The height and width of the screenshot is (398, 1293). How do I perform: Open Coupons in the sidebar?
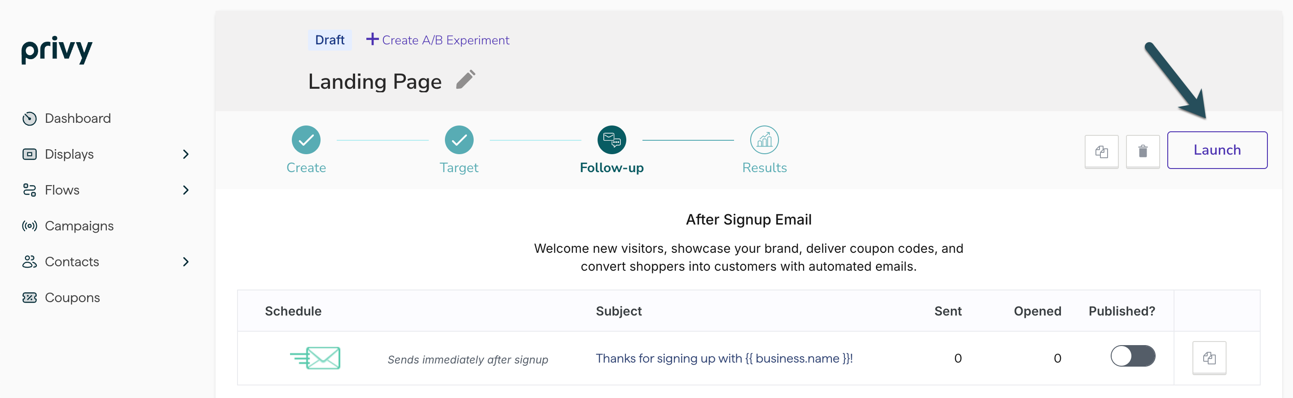click(x=72, y=298)
